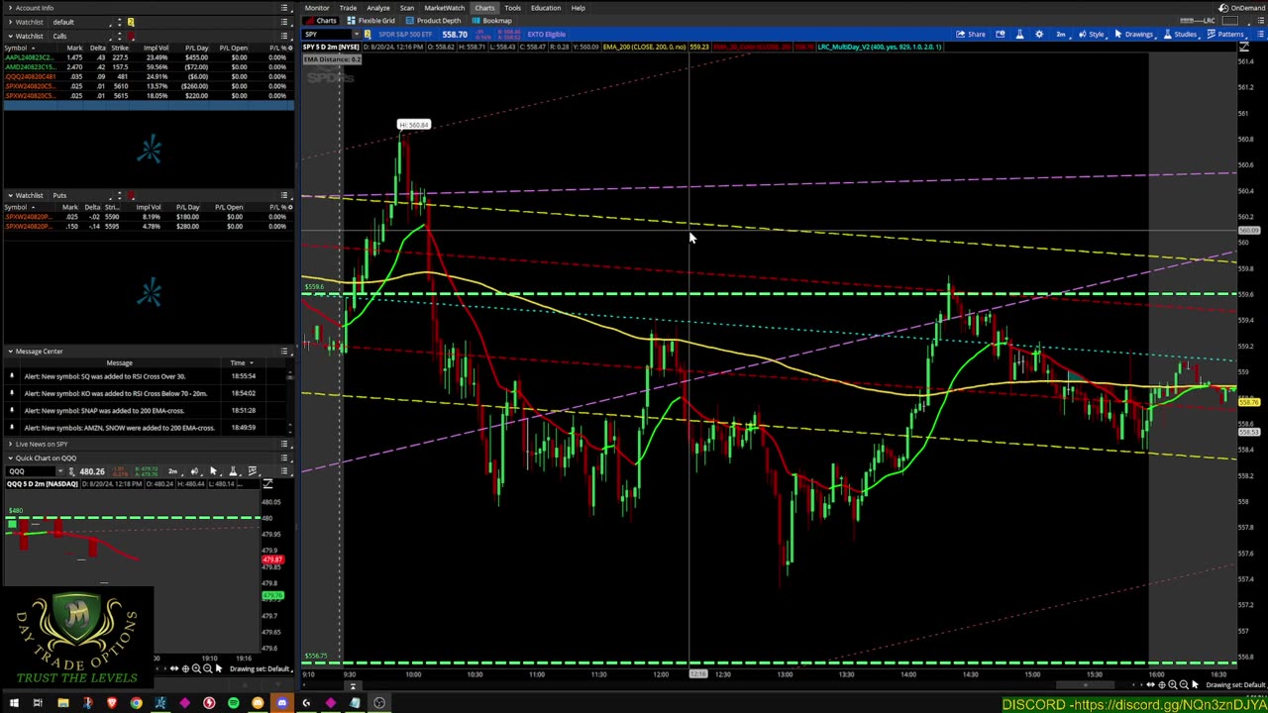Screen dimensions: 1268x713
Task: Click the flask Edit studies icon in chart toolbar
Action: [x=1019, y=34]
